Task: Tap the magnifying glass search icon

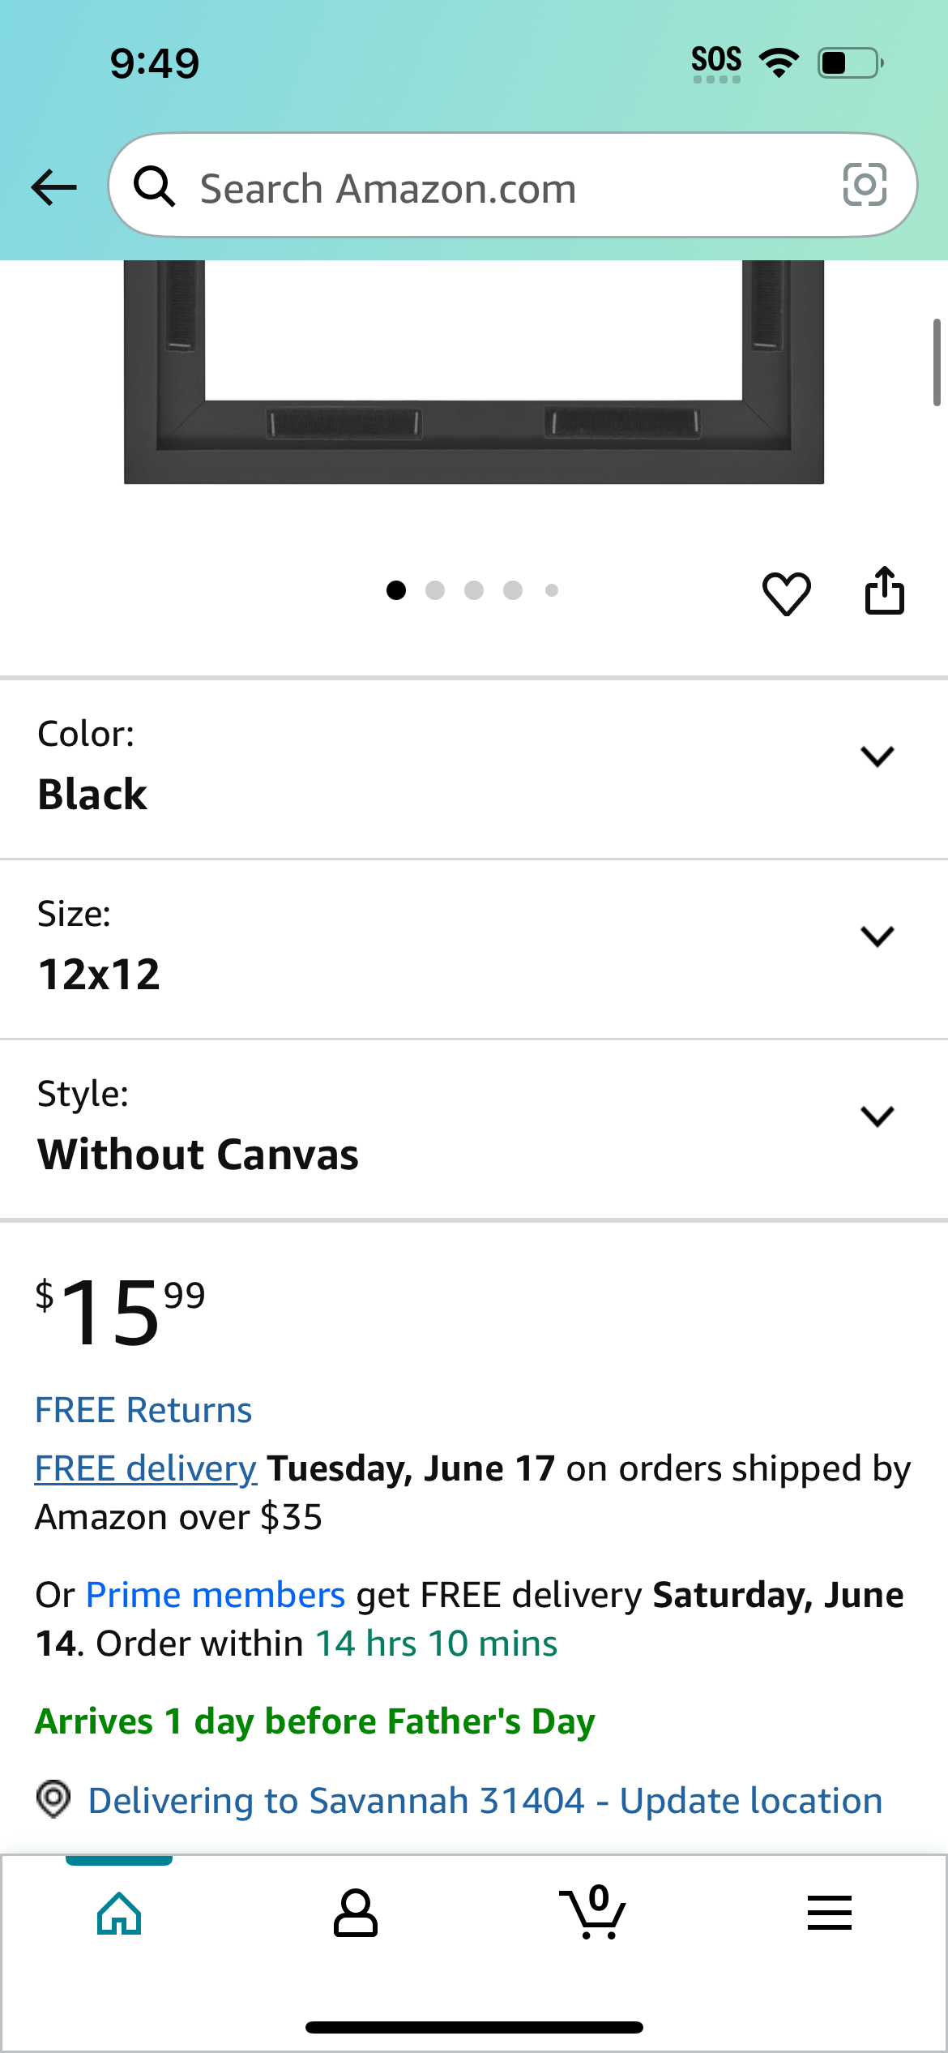Action: tap(154, 186)
